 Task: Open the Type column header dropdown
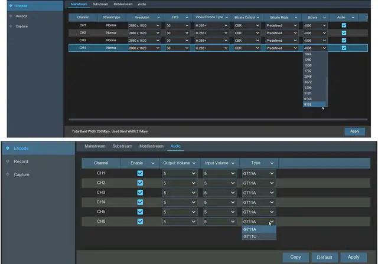[x=272, y=163]
